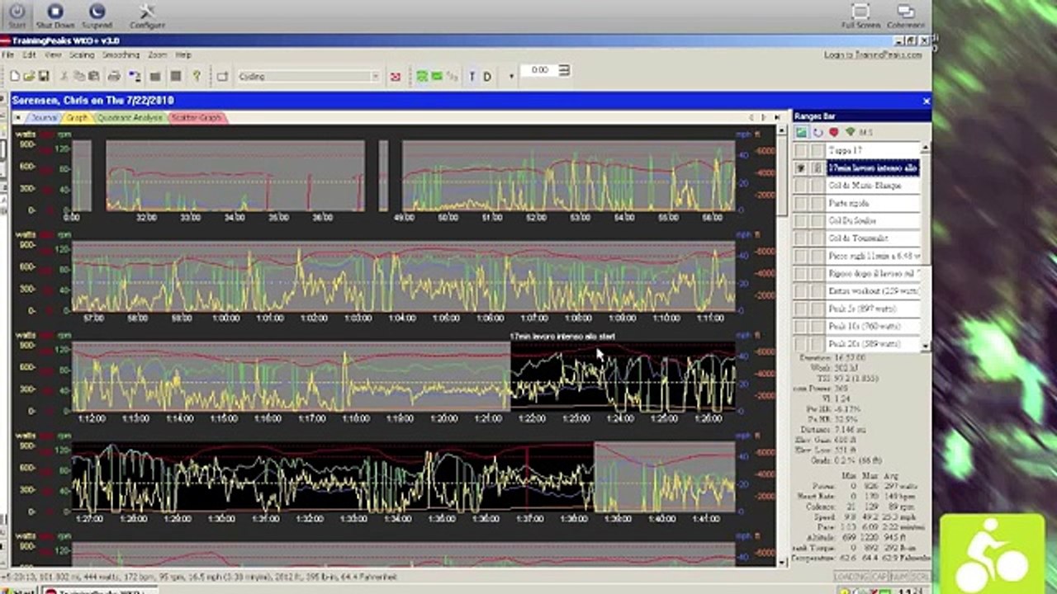
Task: Click the second green toolbar icon
Action: point(437,77)
